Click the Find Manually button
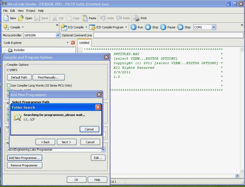 [49, 77]
